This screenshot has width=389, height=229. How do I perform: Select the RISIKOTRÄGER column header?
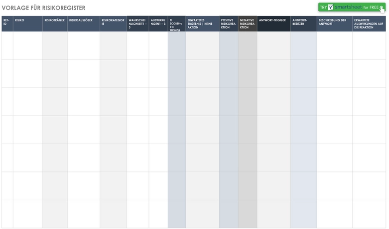(55, 24)
